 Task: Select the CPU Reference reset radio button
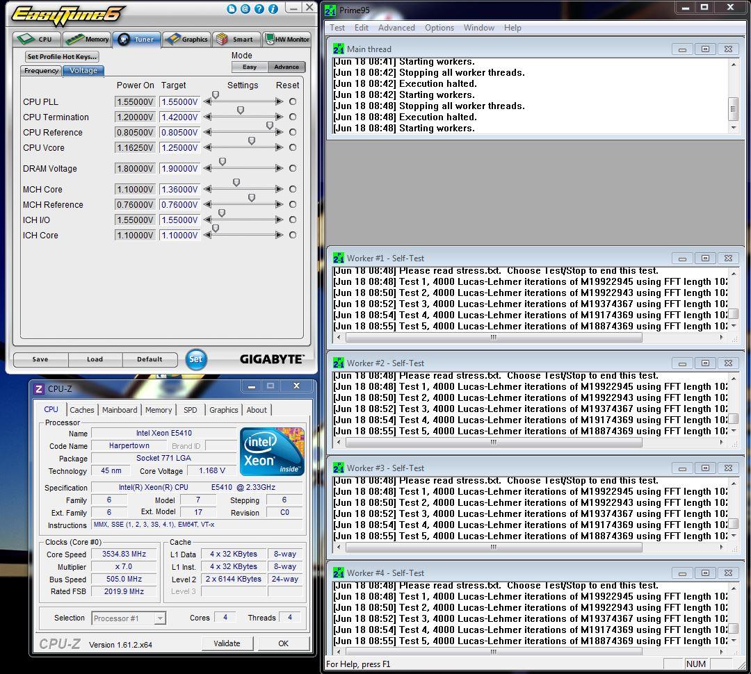(x=293, y=132)
